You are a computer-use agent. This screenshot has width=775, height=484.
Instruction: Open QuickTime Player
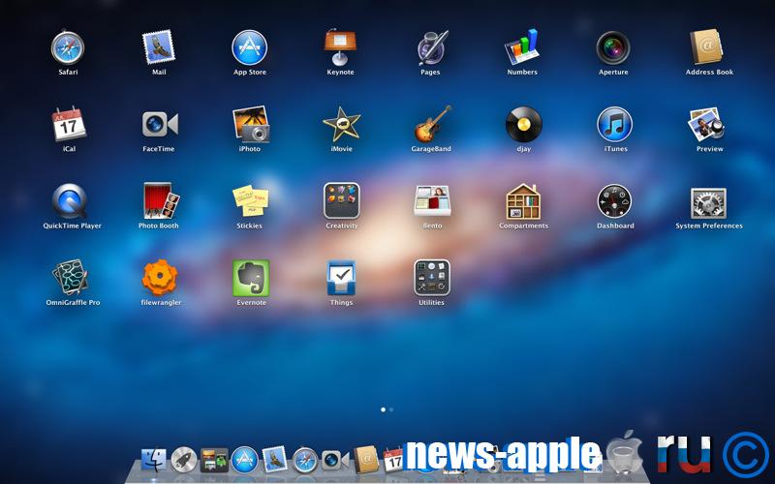pyautogui.click(x=70, y=201)
